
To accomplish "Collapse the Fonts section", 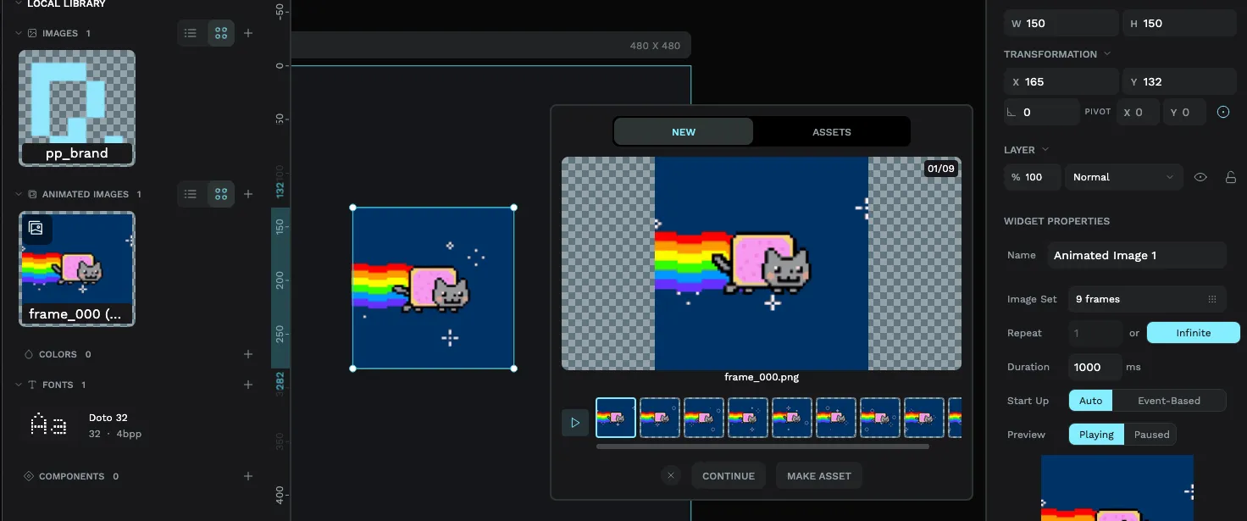I will [18, 385].
